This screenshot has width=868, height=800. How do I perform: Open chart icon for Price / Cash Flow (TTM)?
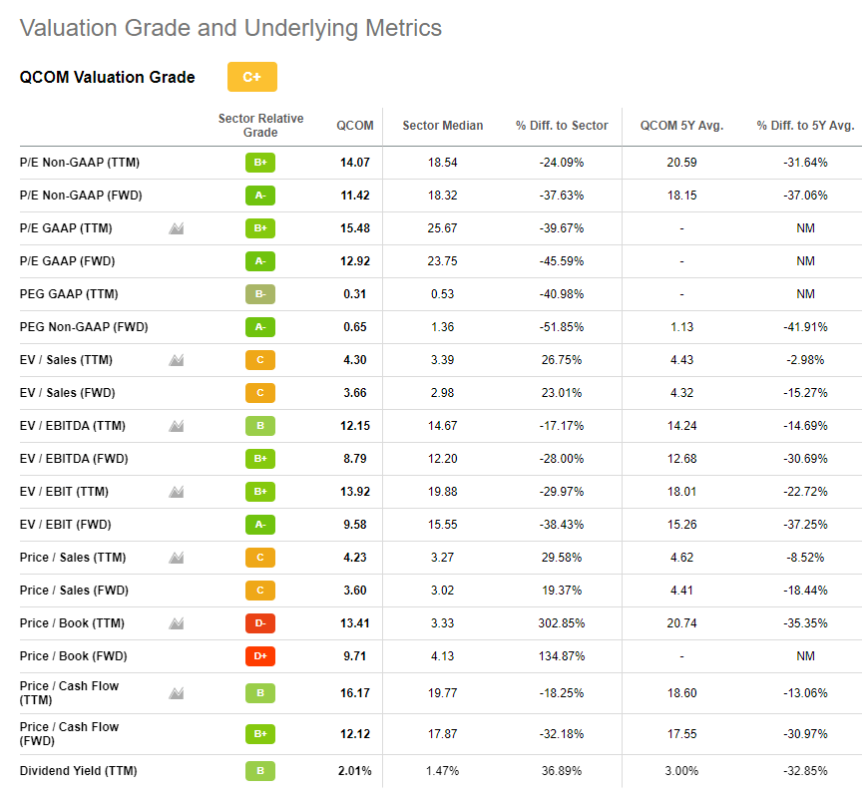pos(176,693)
